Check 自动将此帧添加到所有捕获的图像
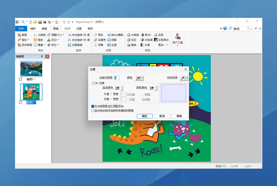The image size is (277, 186). point(93,111)
